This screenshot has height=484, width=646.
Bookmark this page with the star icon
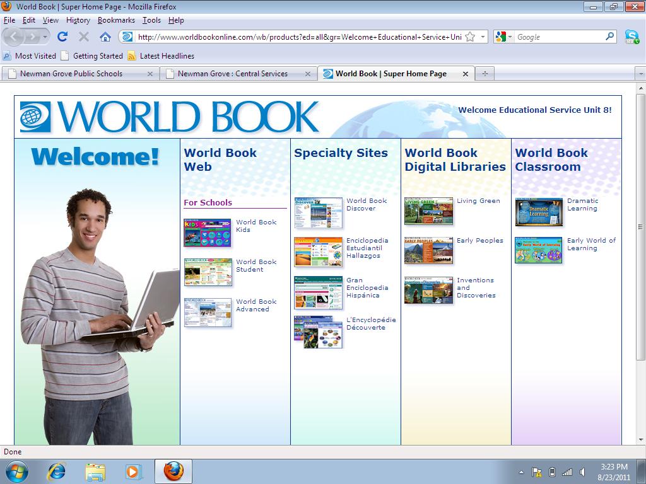pos(469,37)
